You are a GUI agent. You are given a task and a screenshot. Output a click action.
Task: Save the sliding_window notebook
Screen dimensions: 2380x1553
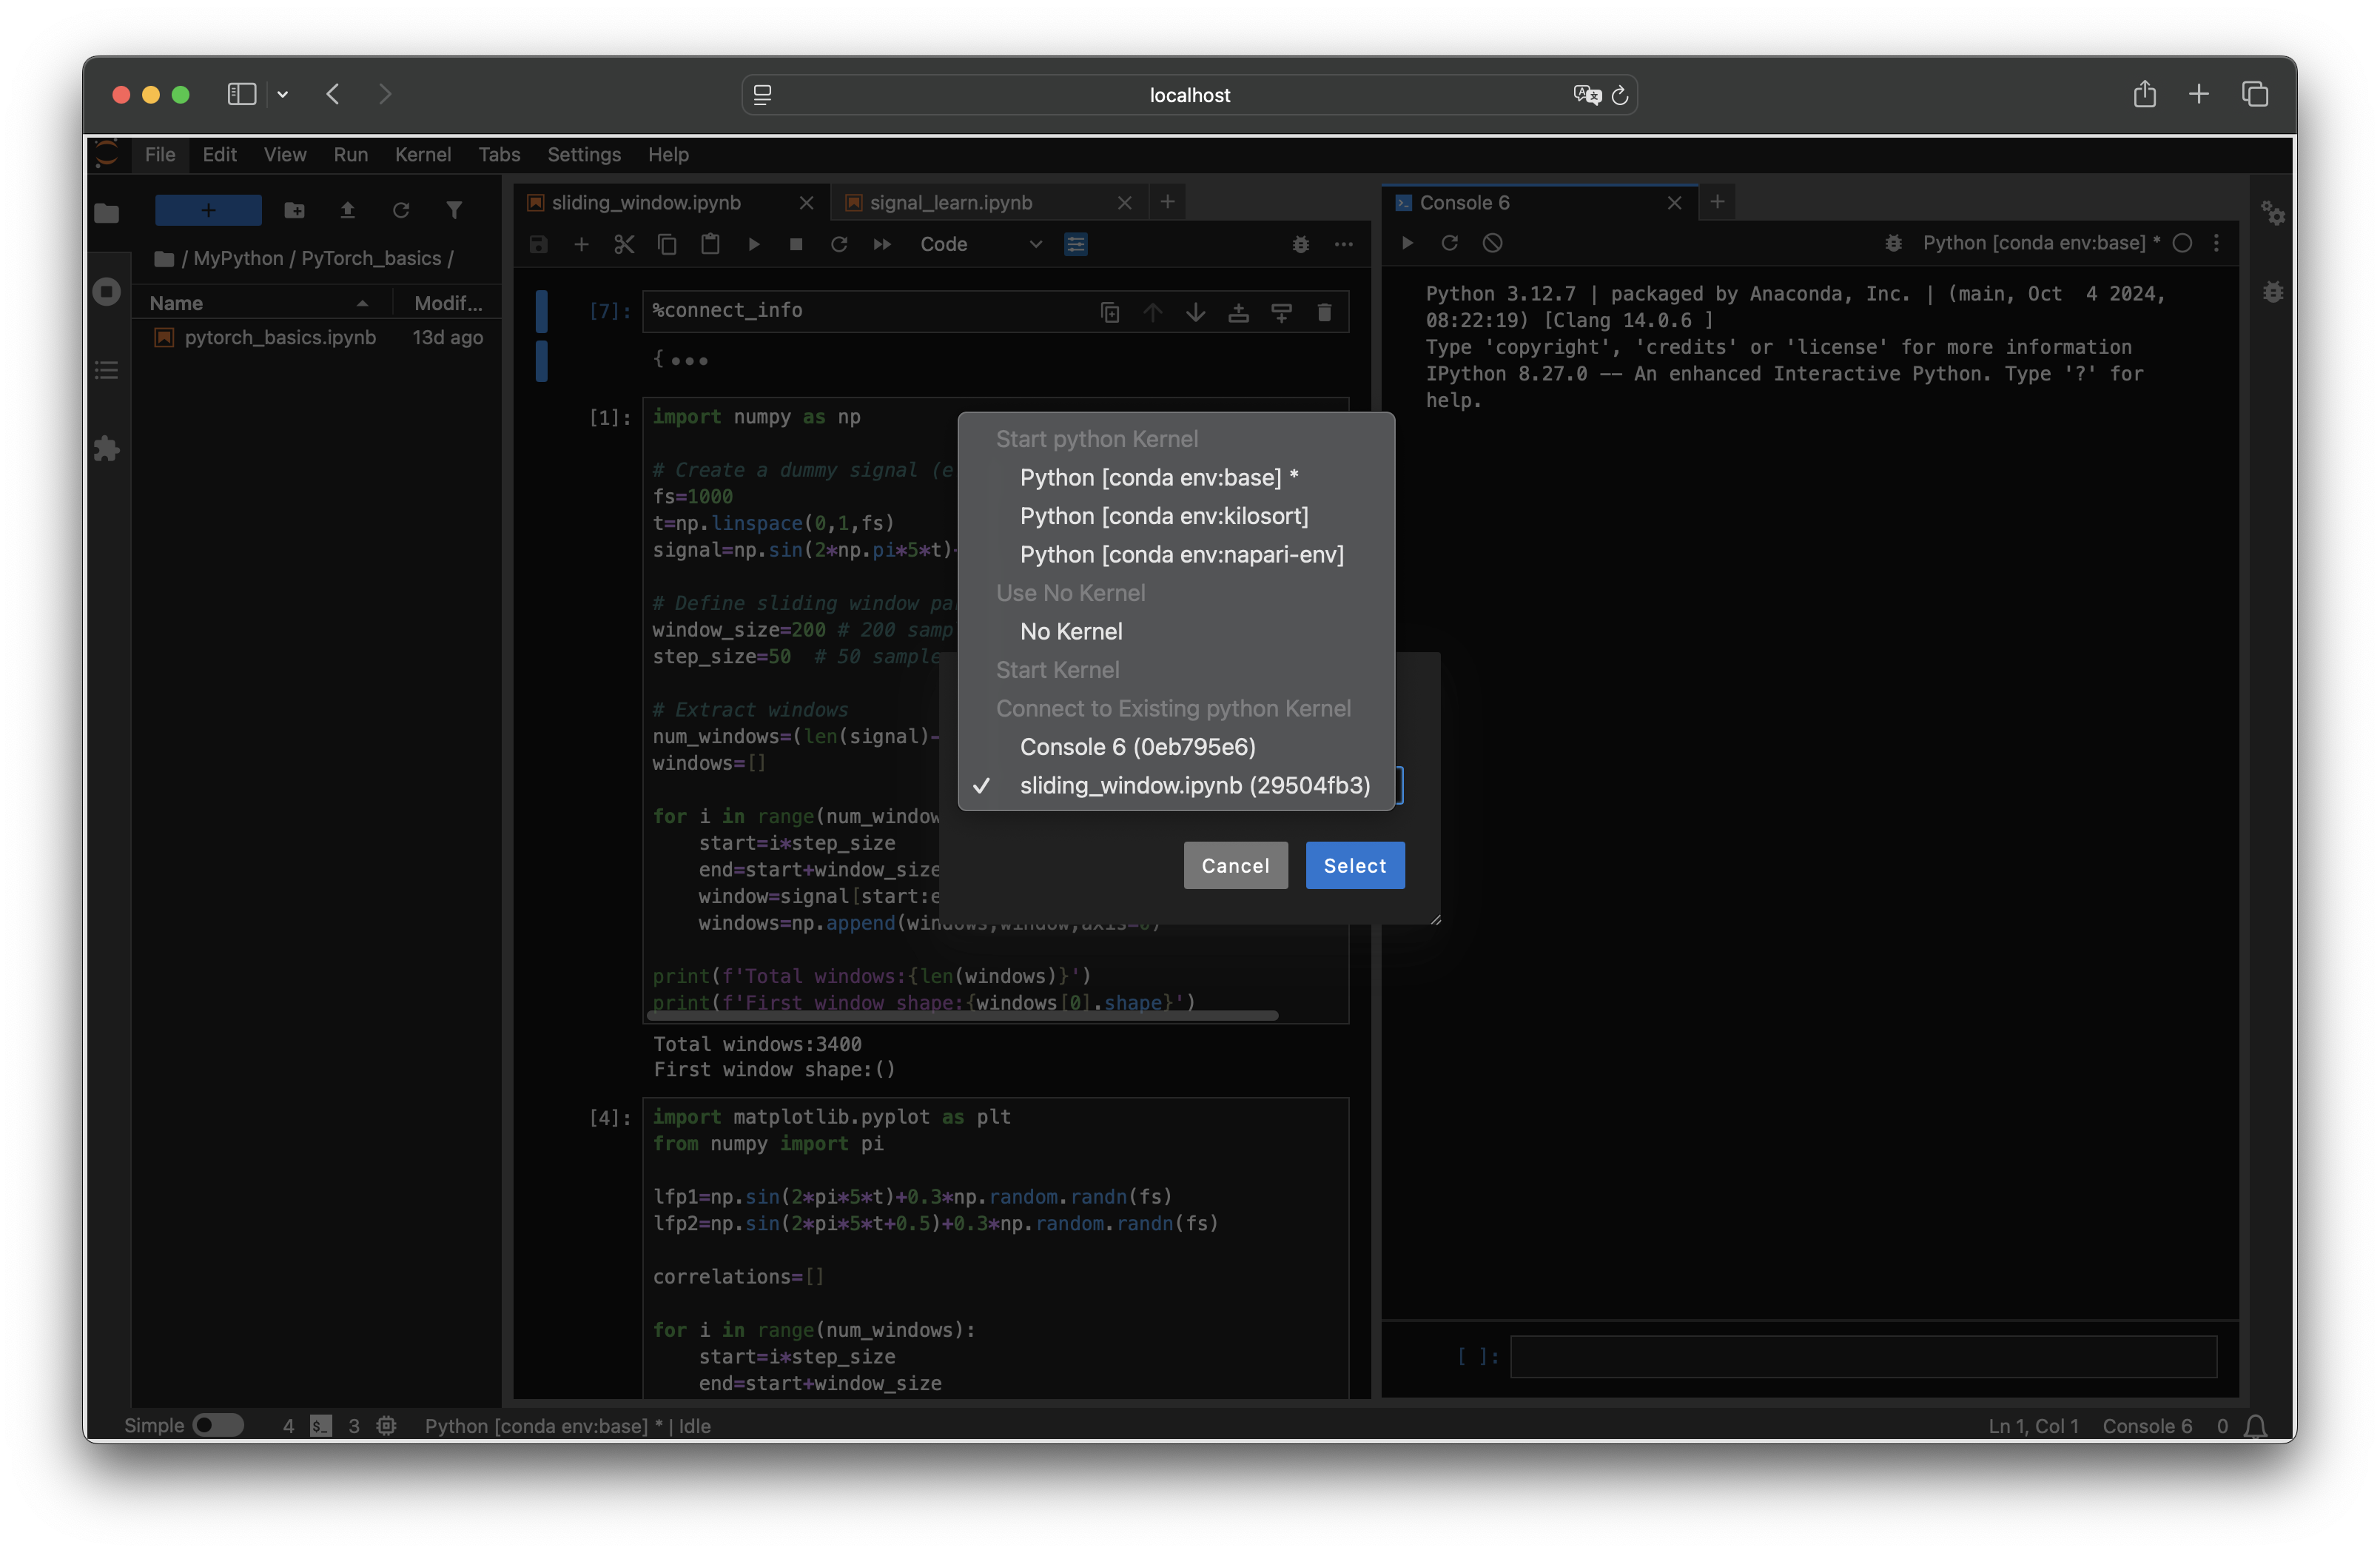tap(538, 244)
